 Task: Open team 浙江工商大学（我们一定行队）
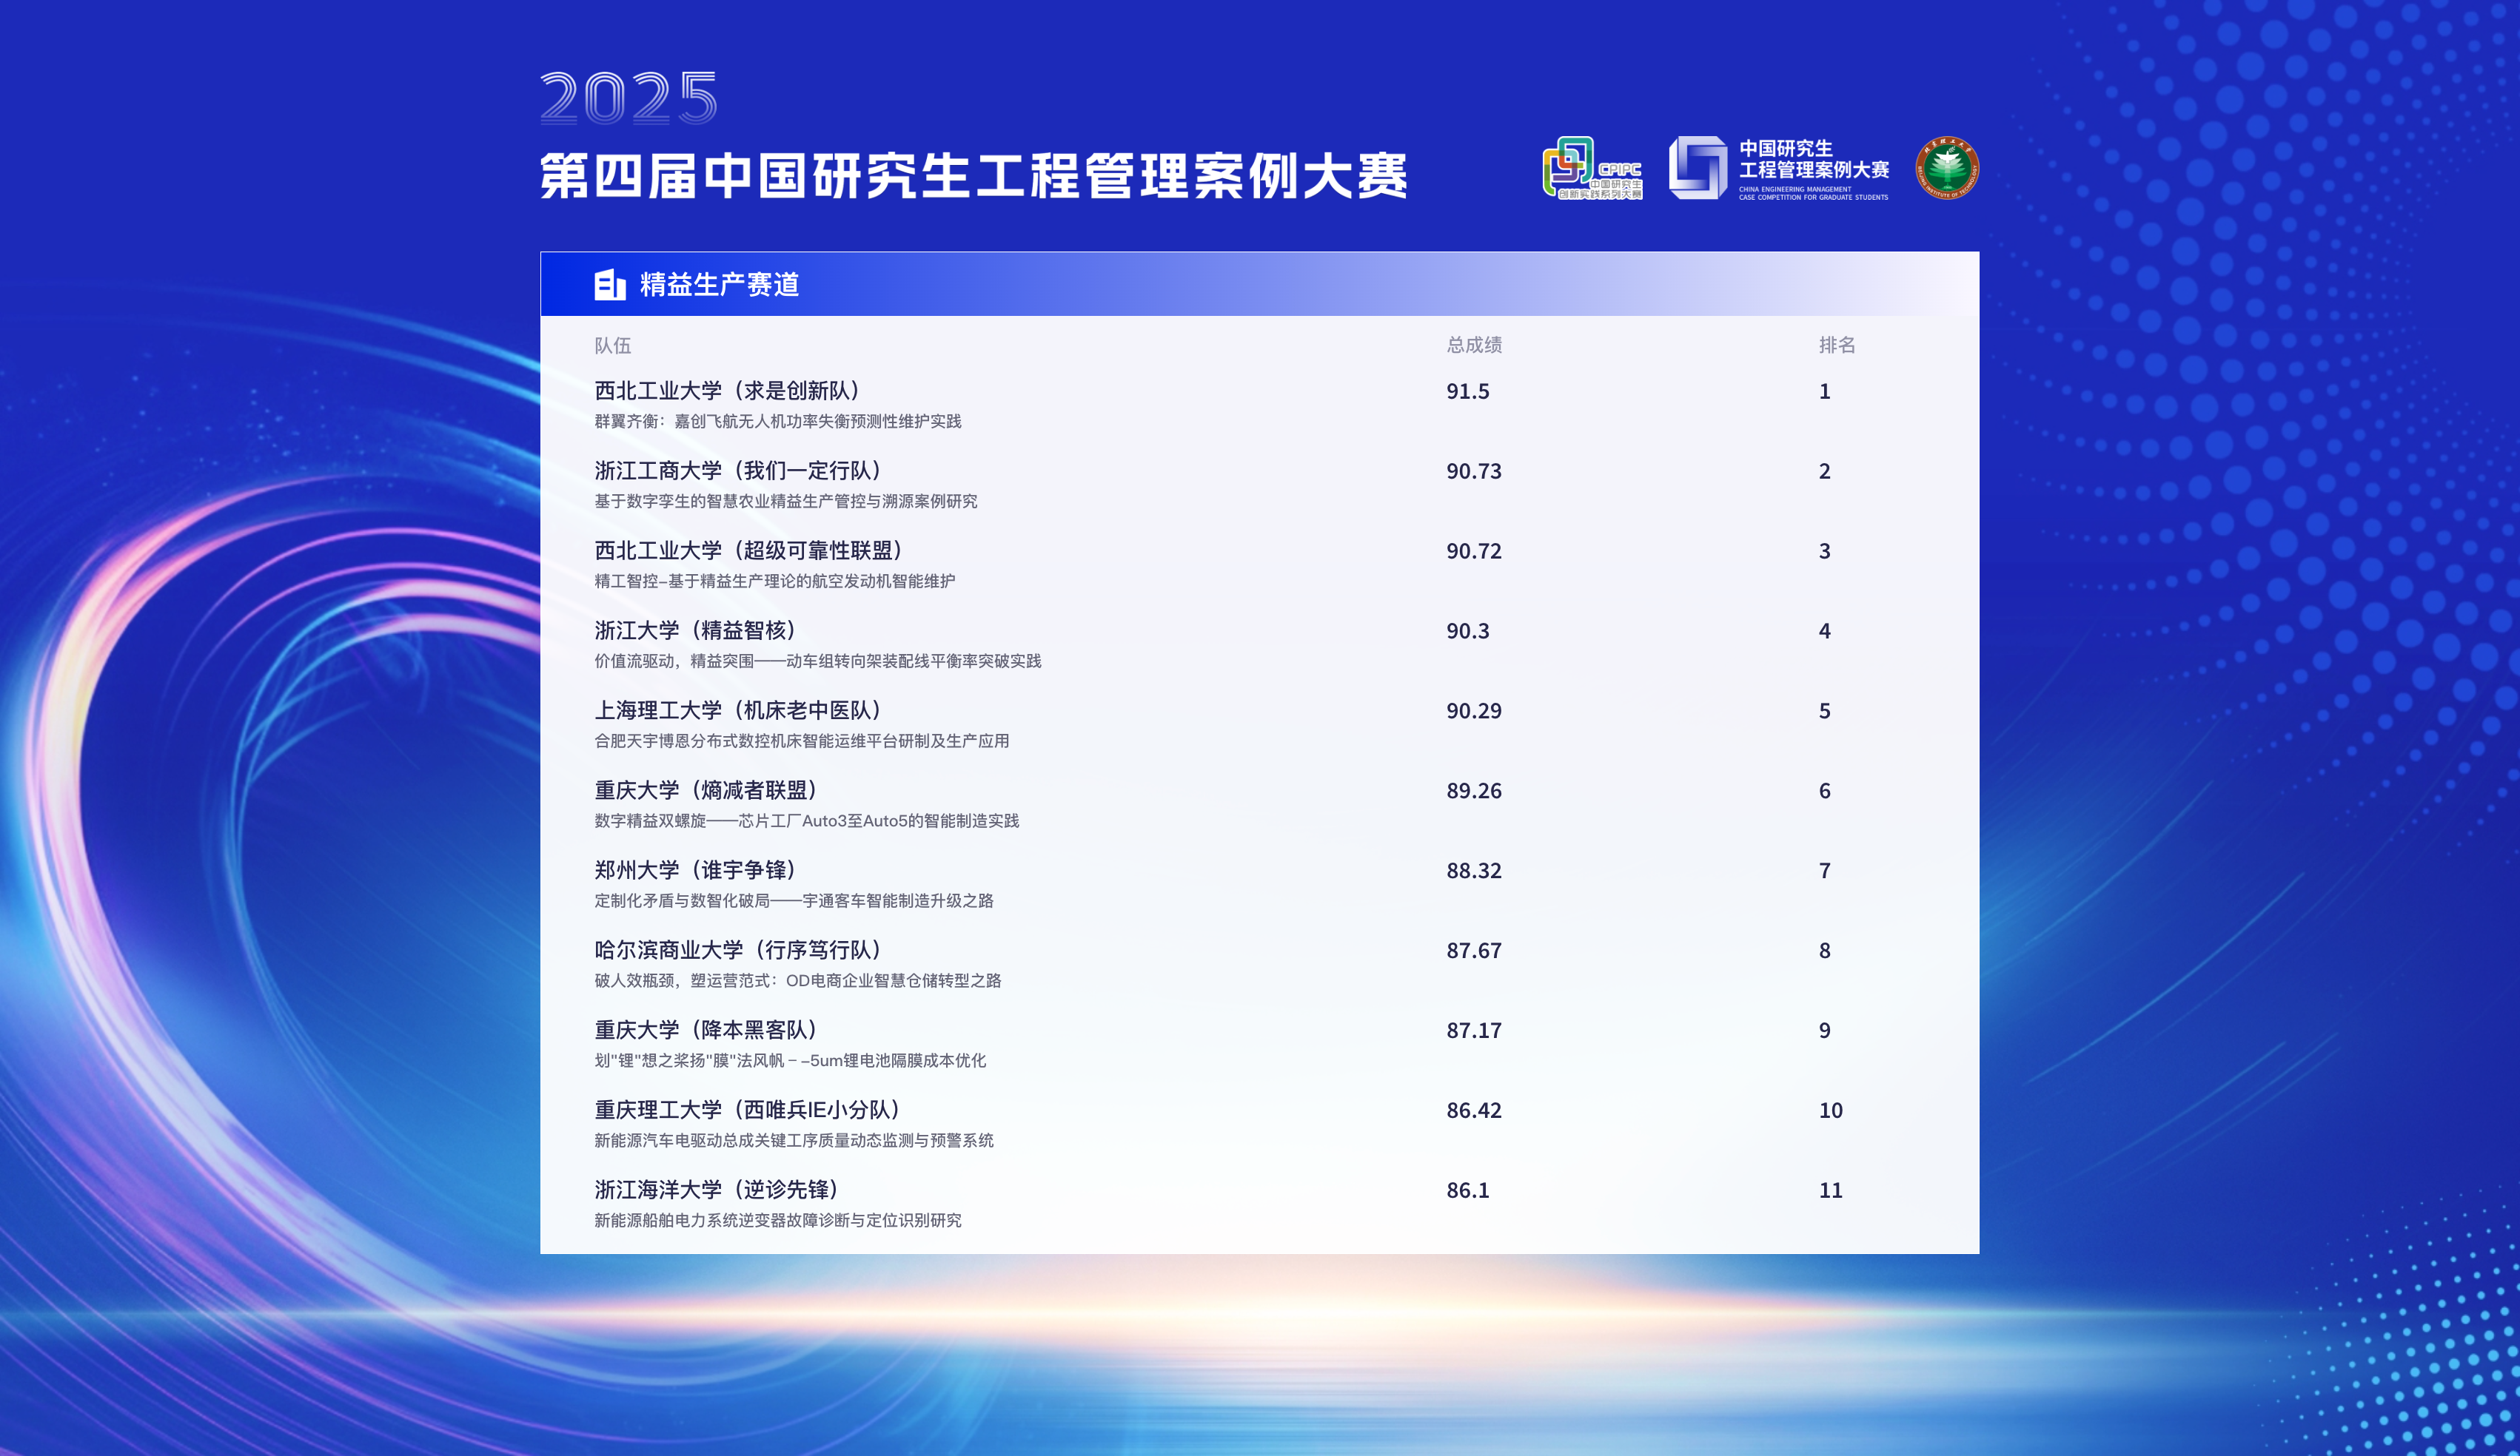click(x=738, y=471)
